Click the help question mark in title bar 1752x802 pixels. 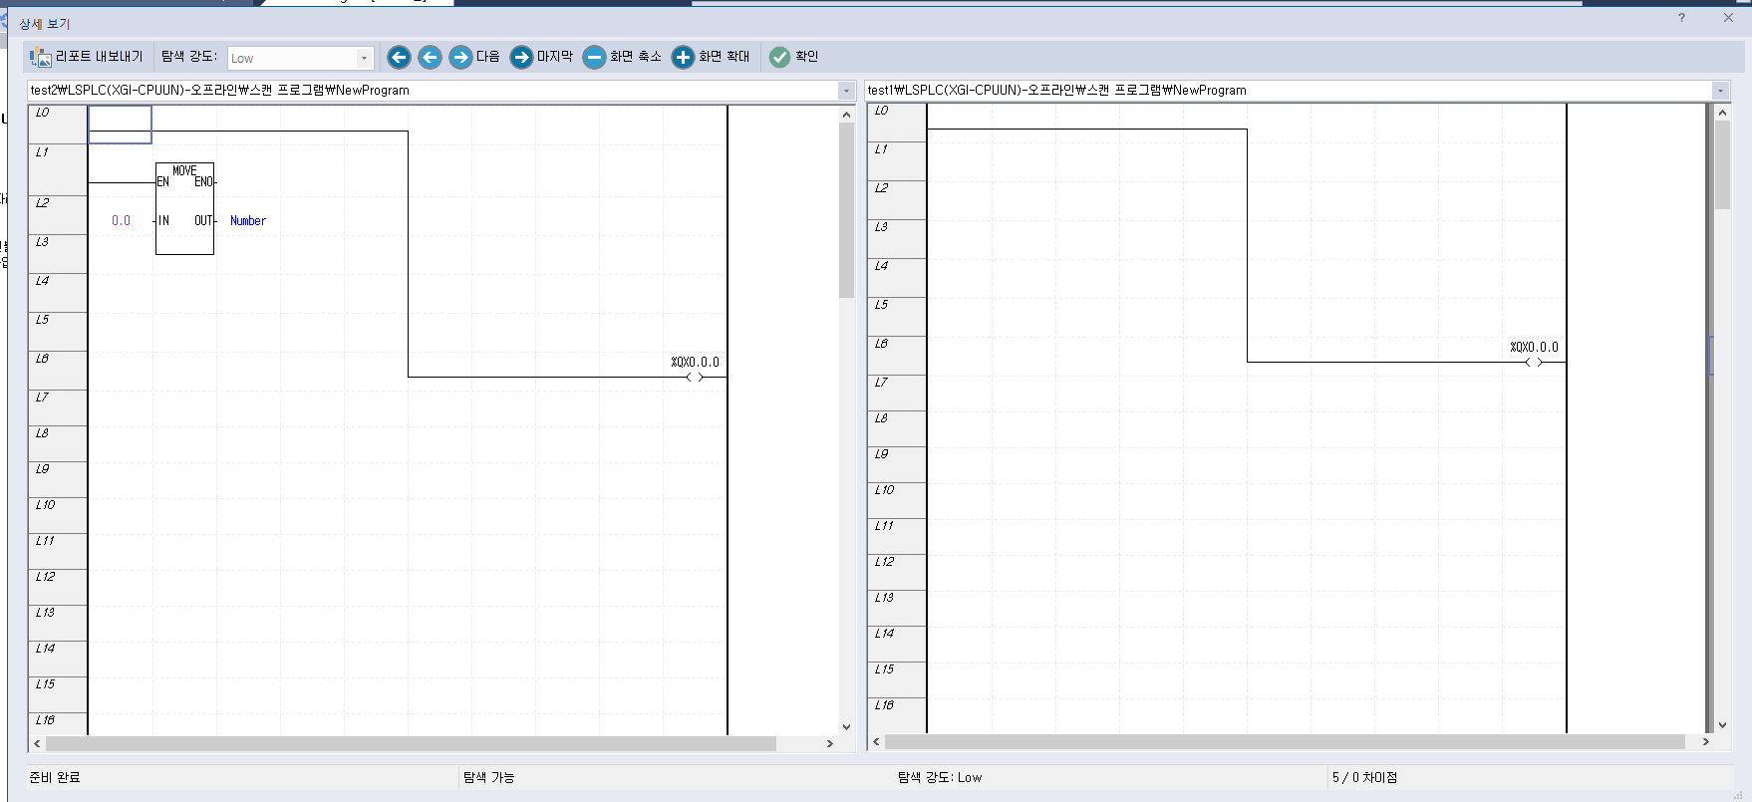[x=1681, y=18]
